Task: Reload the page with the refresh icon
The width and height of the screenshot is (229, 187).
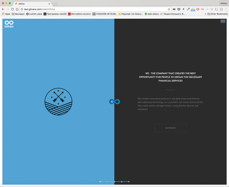Action: [12, 9]
